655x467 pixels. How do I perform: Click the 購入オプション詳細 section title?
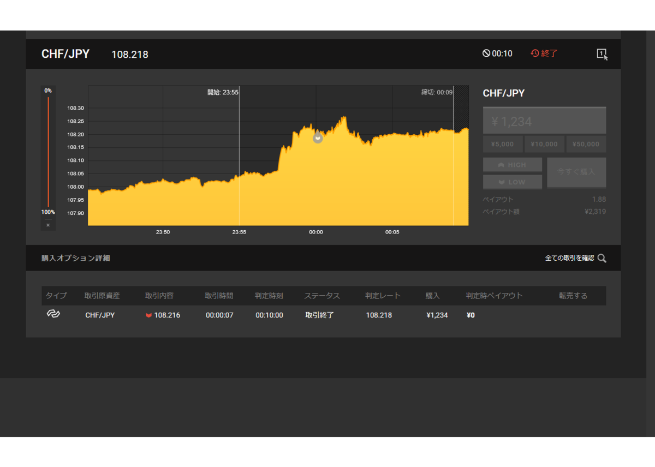(x=76, y=258)
